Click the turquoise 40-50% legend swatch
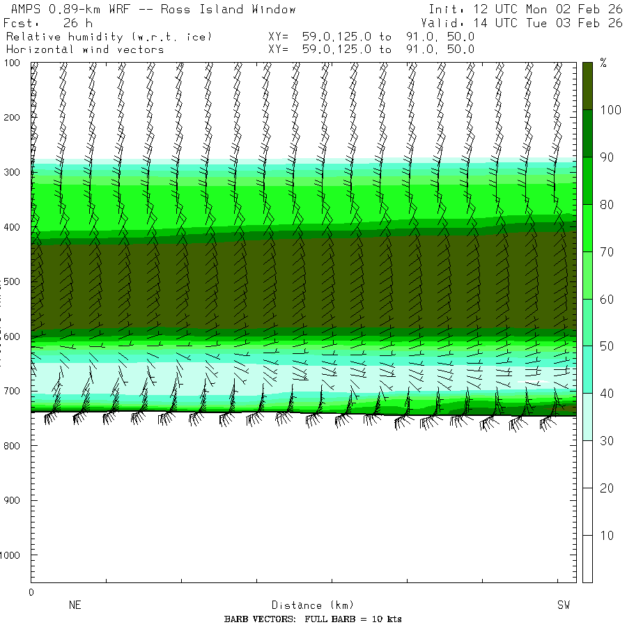The image size is (627, 627). tap(587, 370)
